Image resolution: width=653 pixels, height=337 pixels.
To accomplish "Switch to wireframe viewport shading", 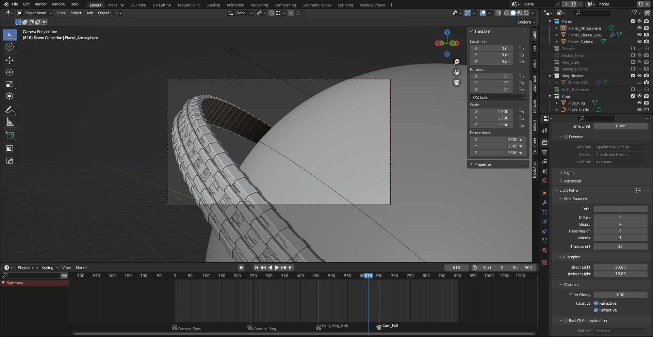I will (x=507, y=13).
